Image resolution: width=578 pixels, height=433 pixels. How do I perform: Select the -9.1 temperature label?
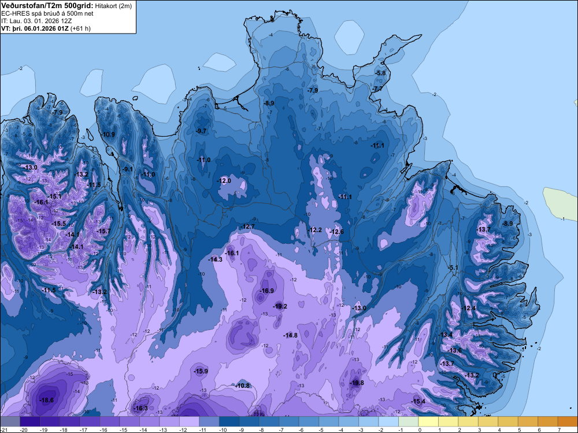click(x=128, y=169)
